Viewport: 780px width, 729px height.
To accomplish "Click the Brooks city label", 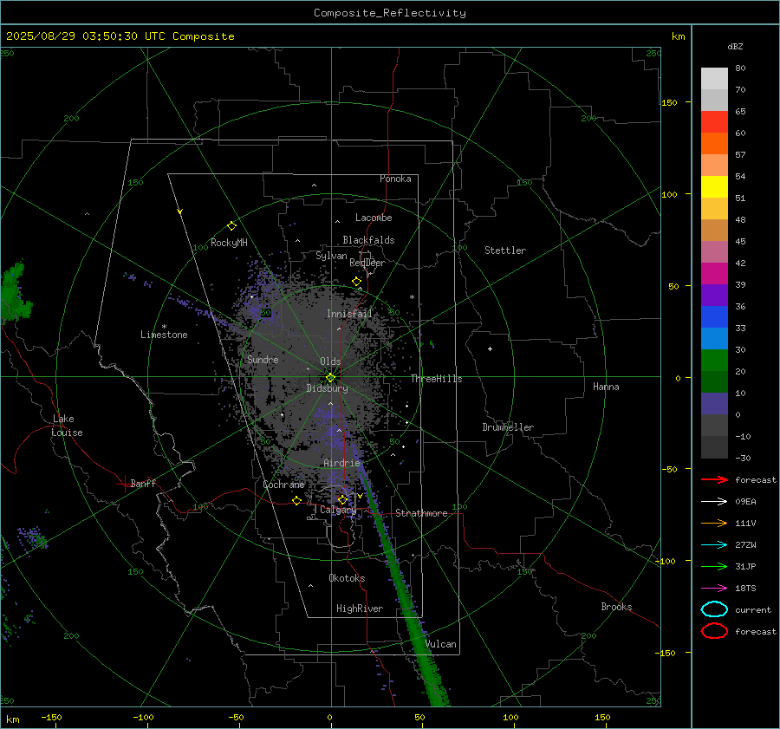I will [616, 607].
